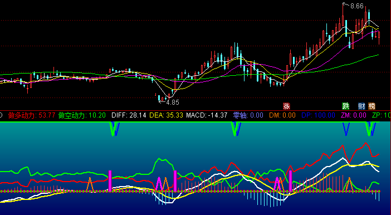Click the rightmost magenta vertical signal bar
This screenshot has height=215, width=391.
pyautogui.click(x=291, y=181)
